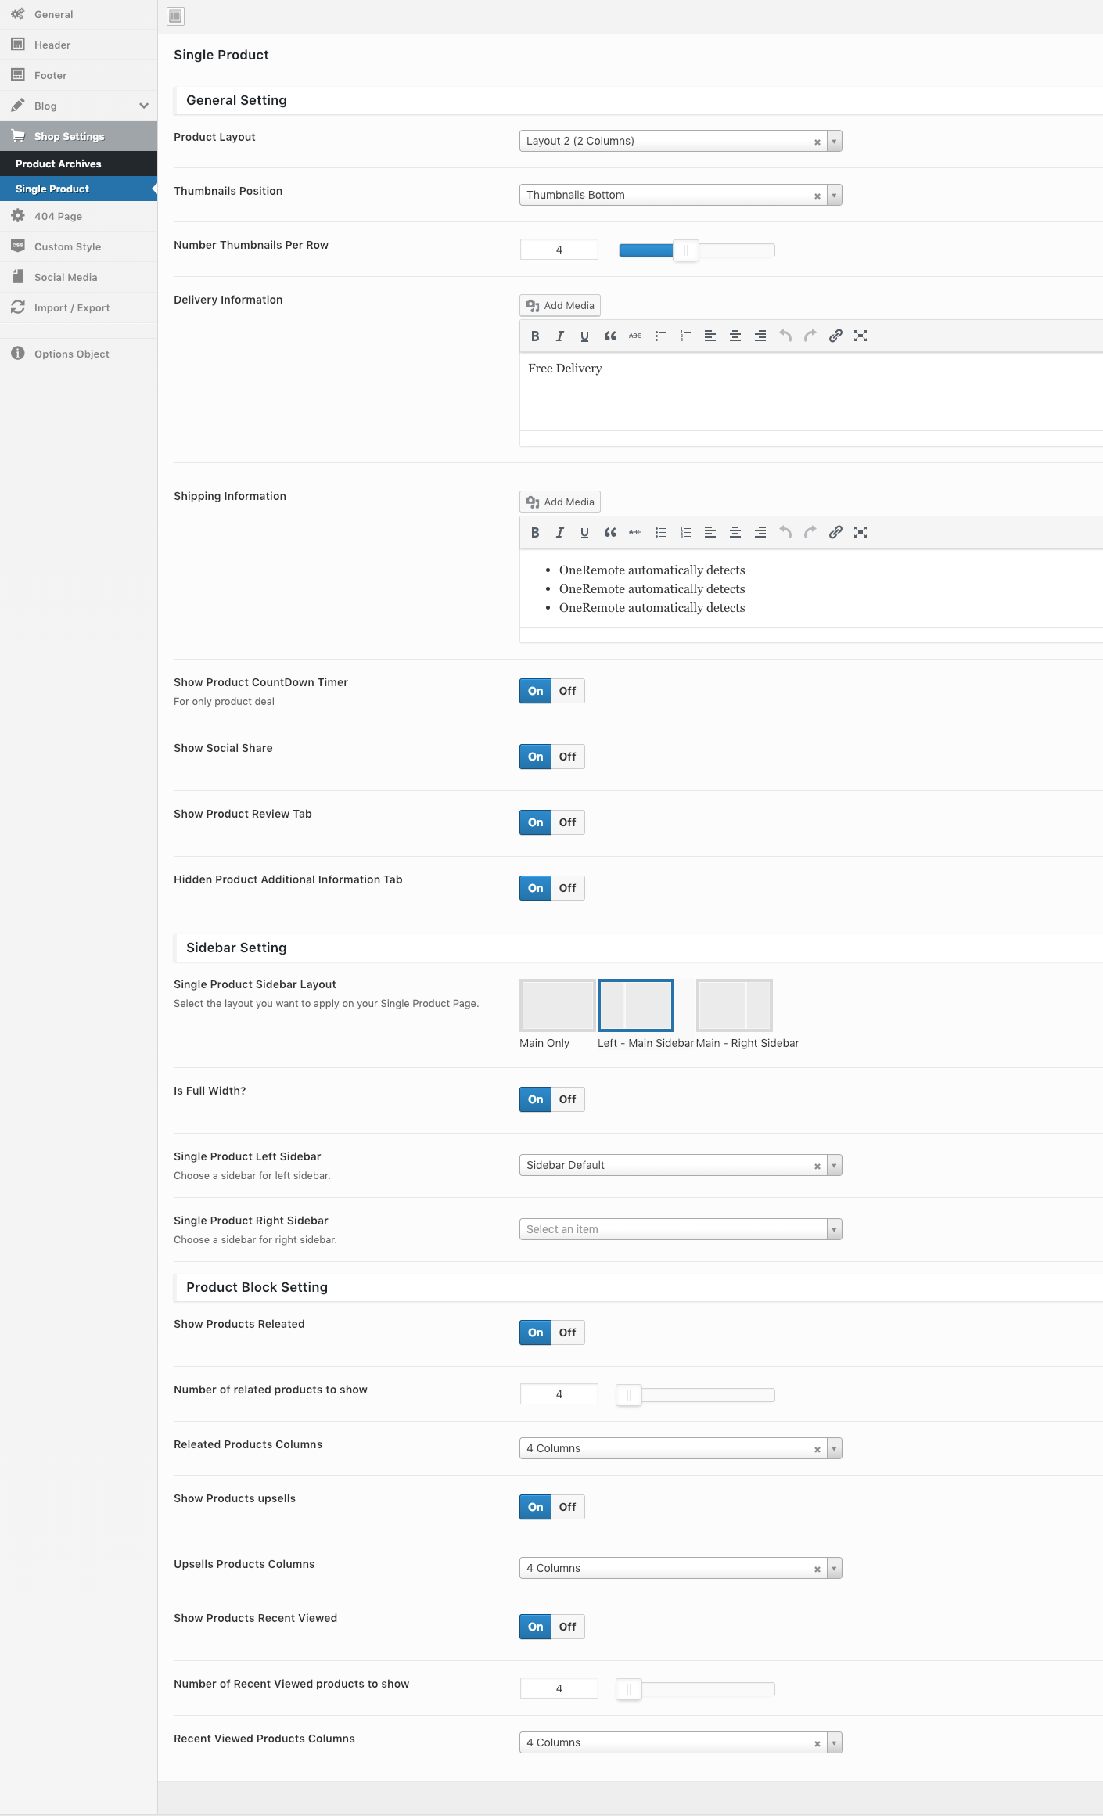The image size is (1103, 1816).
Task: Click Bold icon in Delivery Information editor
Action: pos(535,336)
